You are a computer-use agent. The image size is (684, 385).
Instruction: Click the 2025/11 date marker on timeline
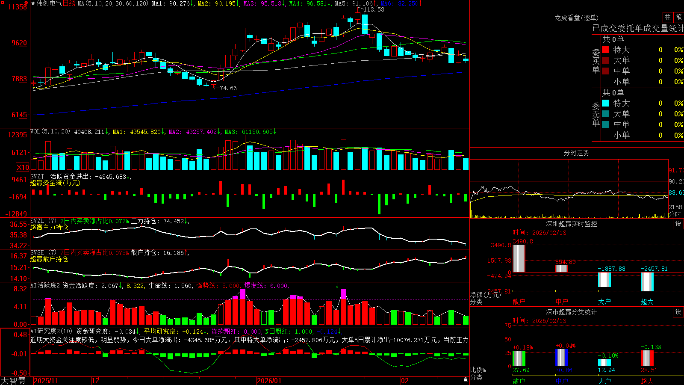coord(46,381)
